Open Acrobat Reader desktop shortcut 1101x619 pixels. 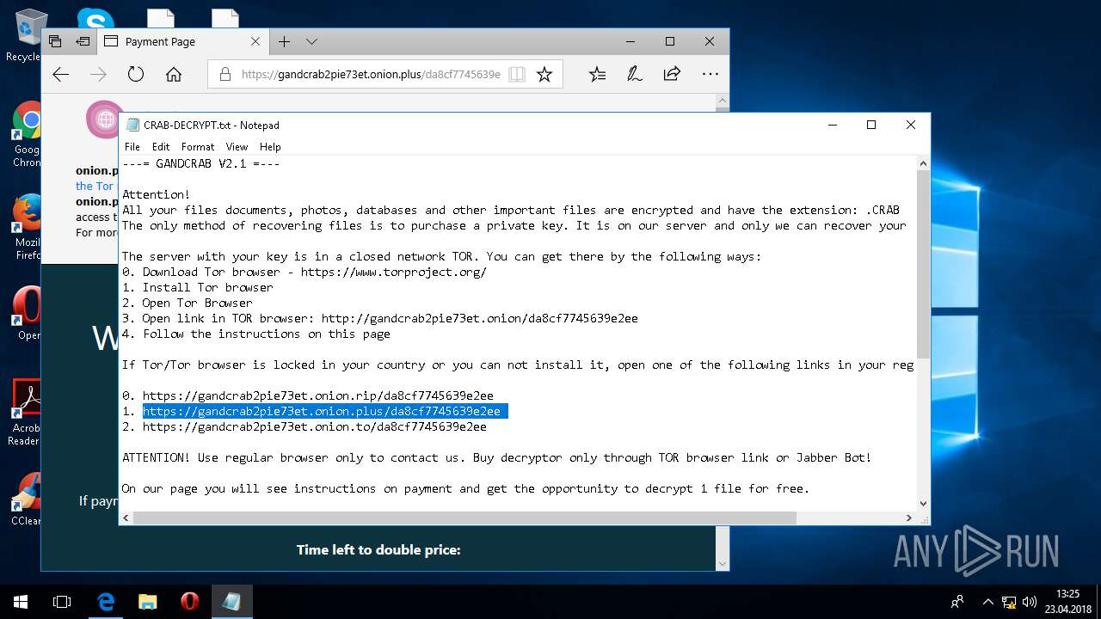click(x=28, y=412)
